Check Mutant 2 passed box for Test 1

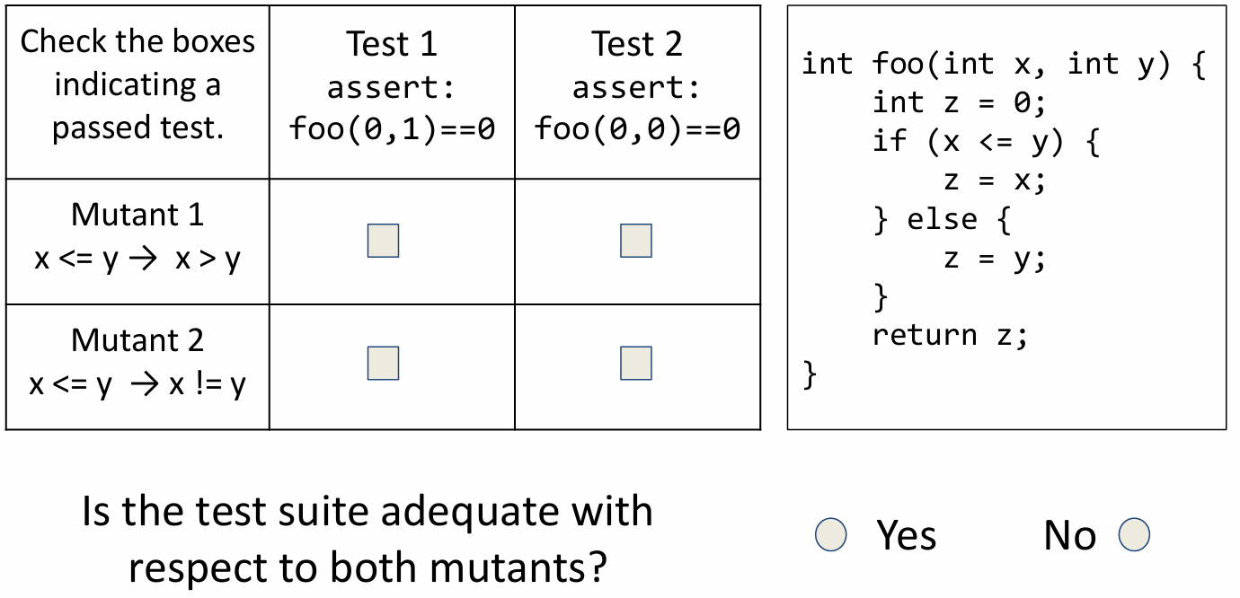point(383,364)
